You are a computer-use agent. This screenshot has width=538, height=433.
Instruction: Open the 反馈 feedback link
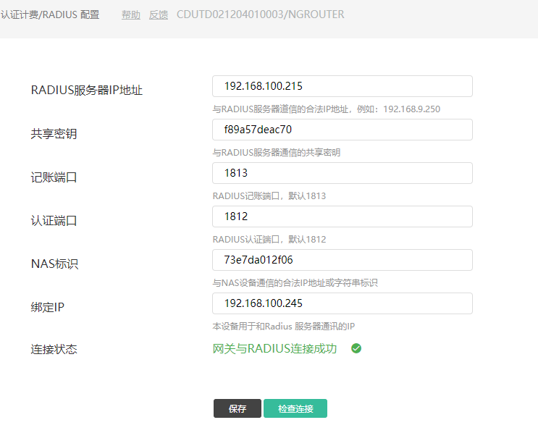159,14
